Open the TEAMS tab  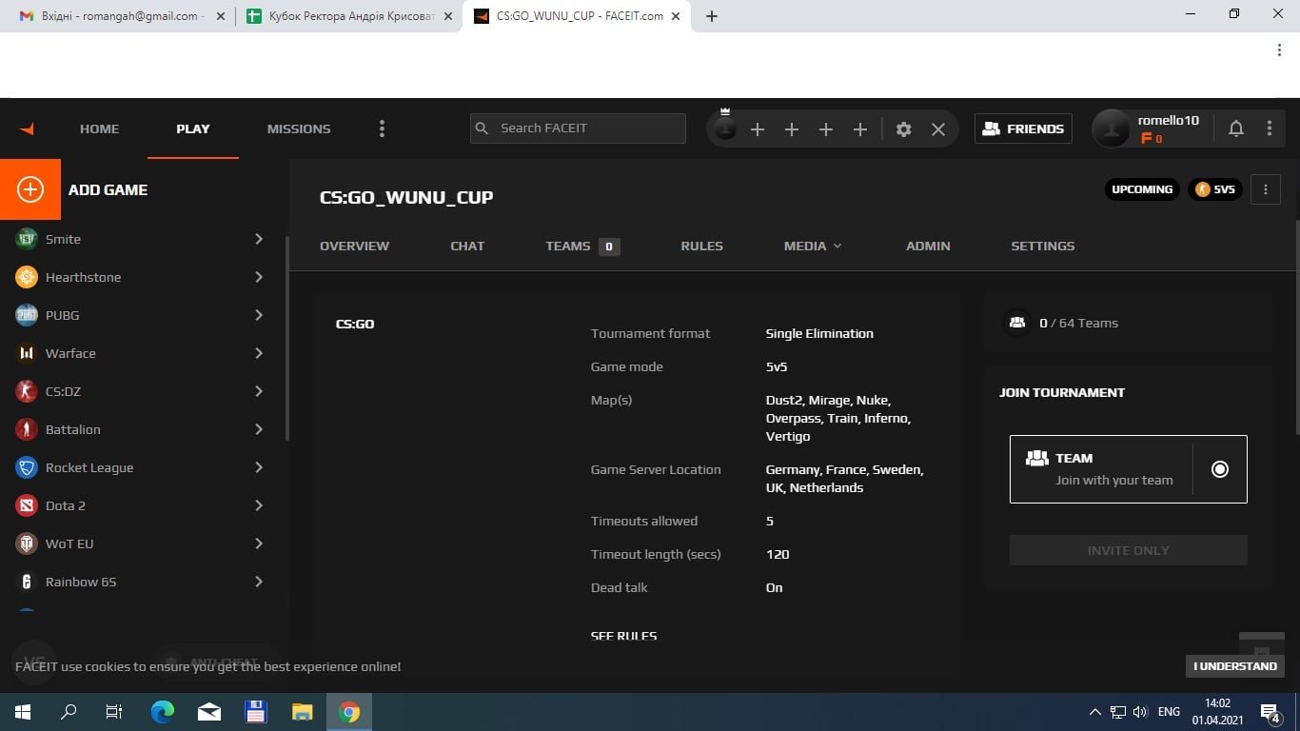[x=582, y=246]
